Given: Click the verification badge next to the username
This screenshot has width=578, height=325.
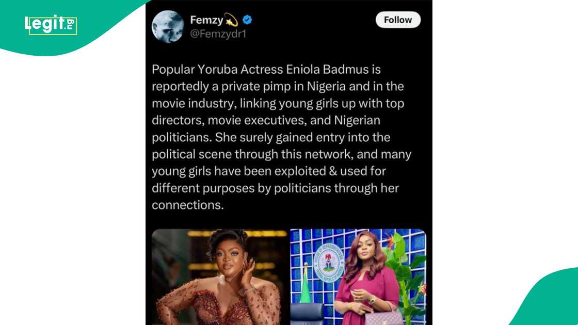Looking at the screenshot, I should [x=247, y=20].
